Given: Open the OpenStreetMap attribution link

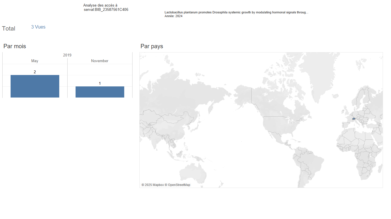Looking at the screenshot, I should 177,185.
